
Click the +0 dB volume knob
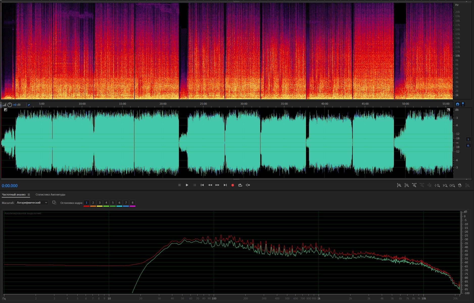coord(10,105)
